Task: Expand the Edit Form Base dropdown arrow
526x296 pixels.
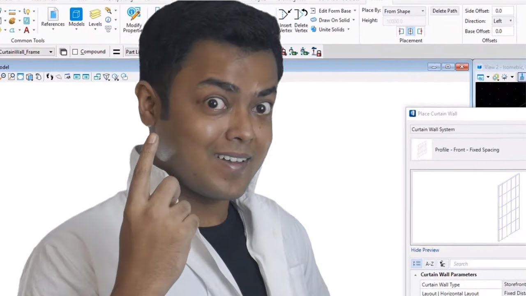Action: pyautogui.click(x=355, y=11)
